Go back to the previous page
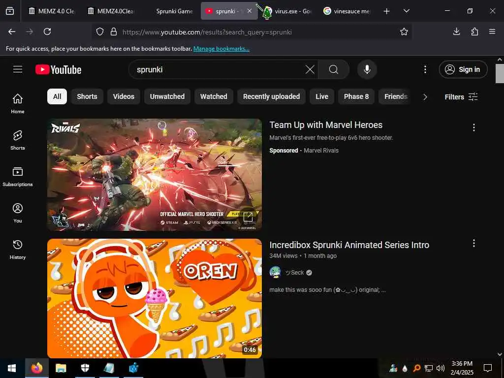The height and width of the screenshot is (378, 504). [12, 31]
